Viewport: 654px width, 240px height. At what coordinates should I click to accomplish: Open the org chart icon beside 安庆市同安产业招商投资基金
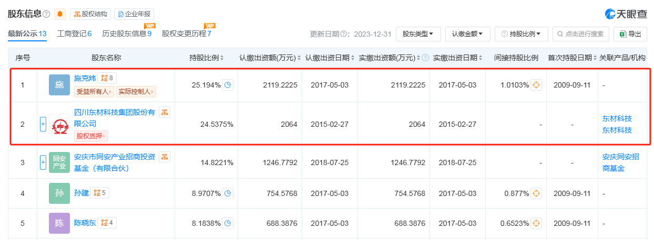point(165,157)
